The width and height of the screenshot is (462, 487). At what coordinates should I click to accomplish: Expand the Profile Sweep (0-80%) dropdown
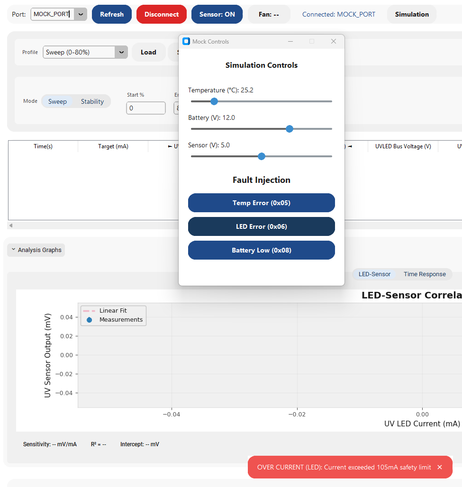coord(121,52)
